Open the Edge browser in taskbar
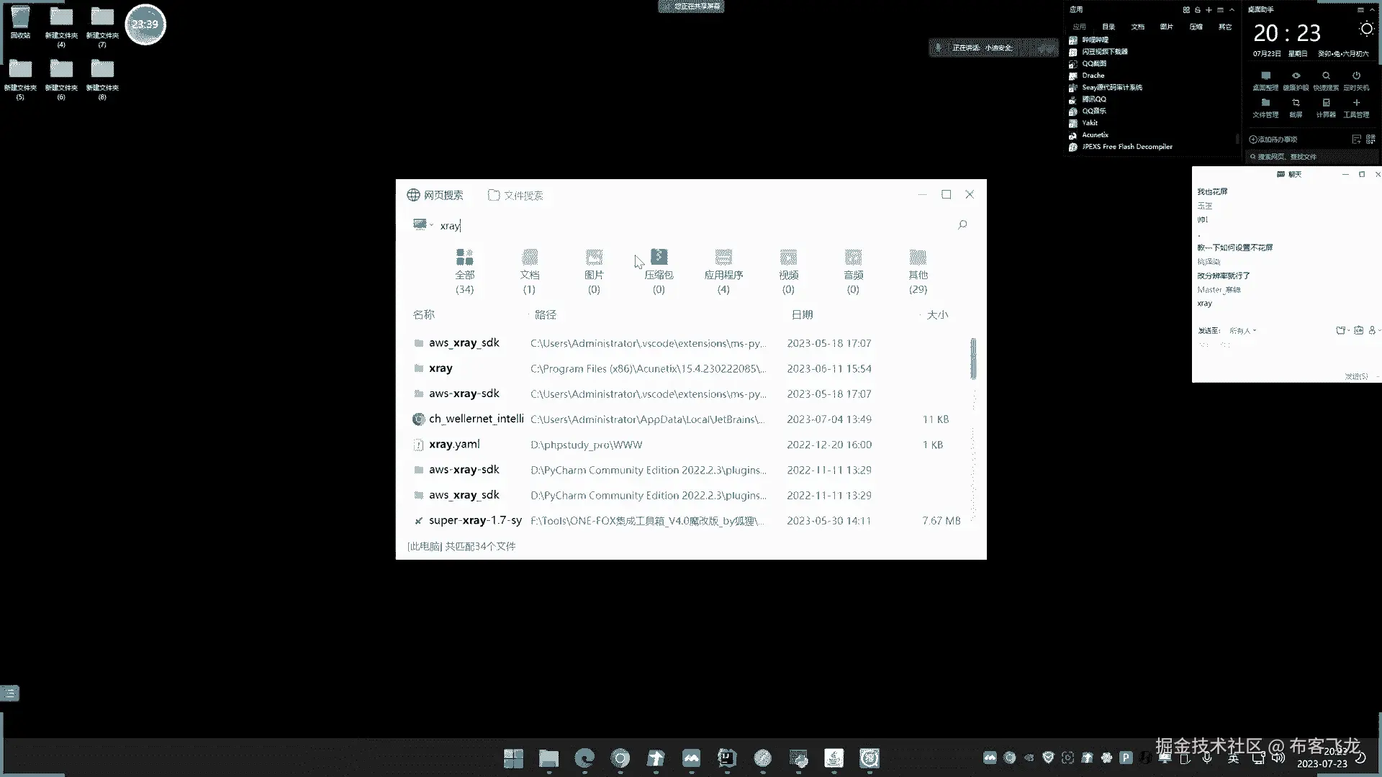The image size is (1382, 777). (584, 758)
